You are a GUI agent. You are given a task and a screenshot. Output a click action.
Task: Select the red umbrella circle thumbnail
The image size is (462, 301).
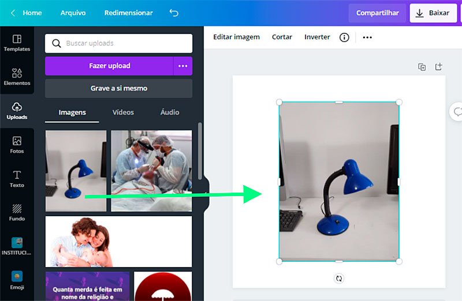(163, 286)
